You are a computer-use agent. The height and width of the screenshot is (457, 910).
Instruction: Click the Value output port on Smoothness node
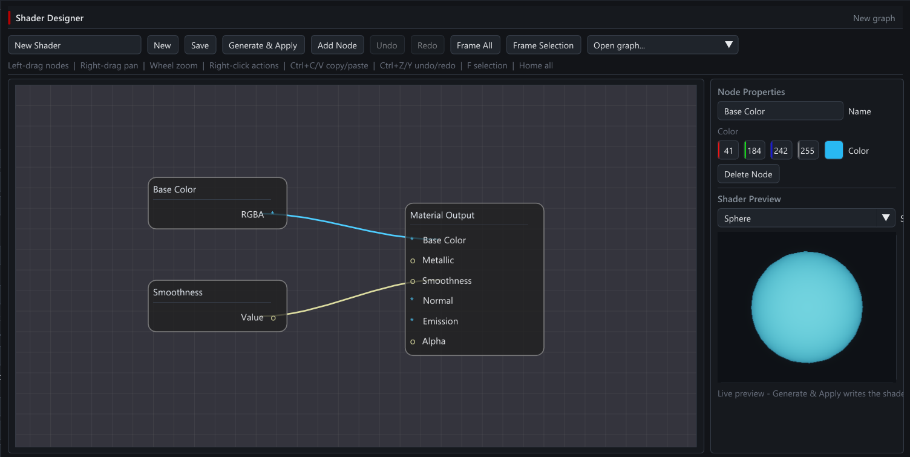[273, 318]
